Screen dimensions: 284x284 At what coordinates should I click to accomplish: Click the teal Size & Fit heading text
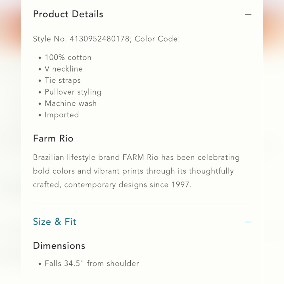point(54,222)
